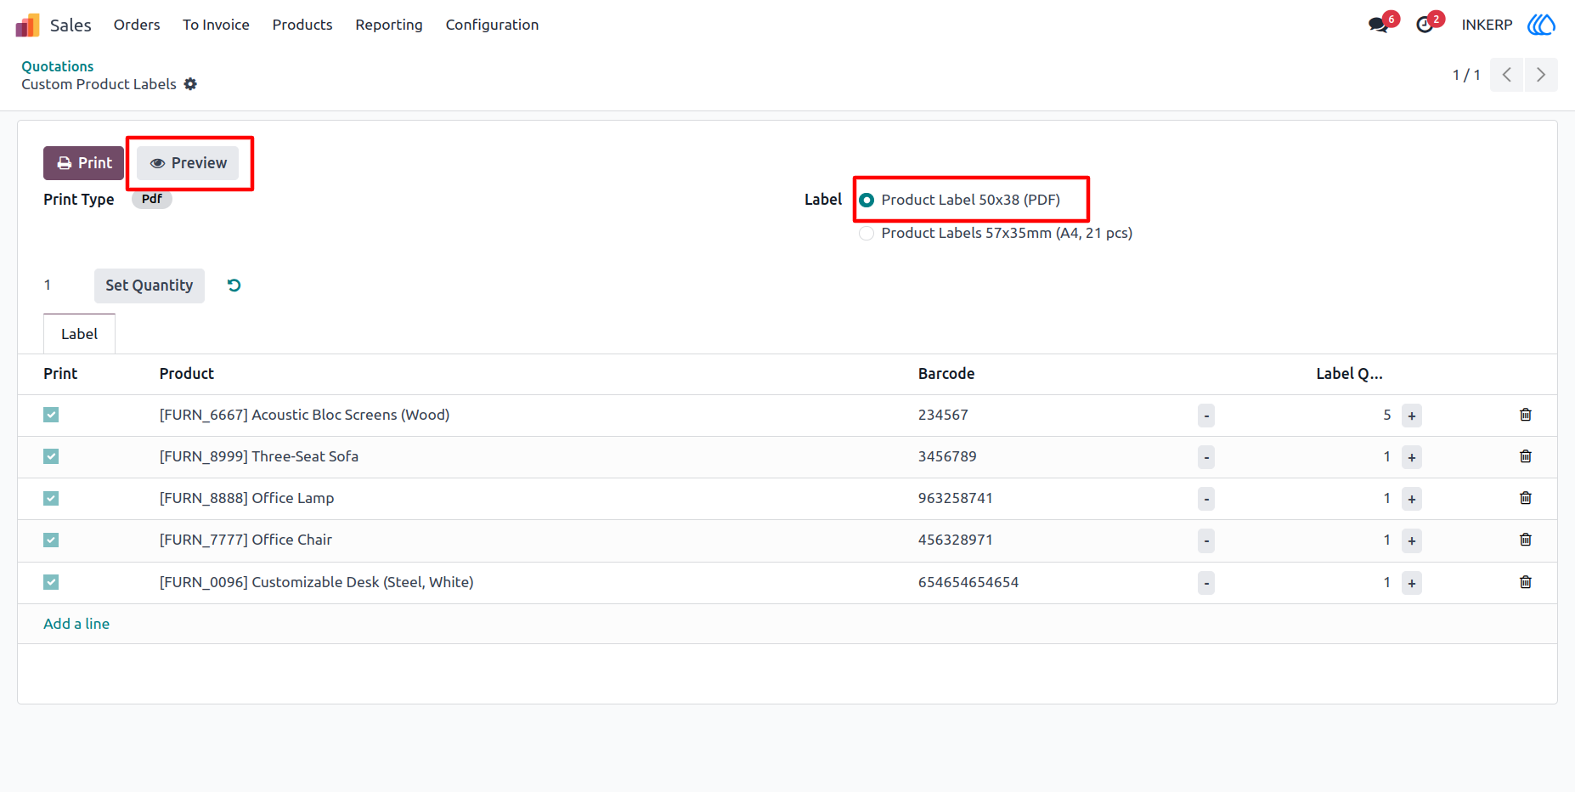The width and height of the screenshot is (1575, 792).
Task: Click the Print button
Action: tap(83, 163)
